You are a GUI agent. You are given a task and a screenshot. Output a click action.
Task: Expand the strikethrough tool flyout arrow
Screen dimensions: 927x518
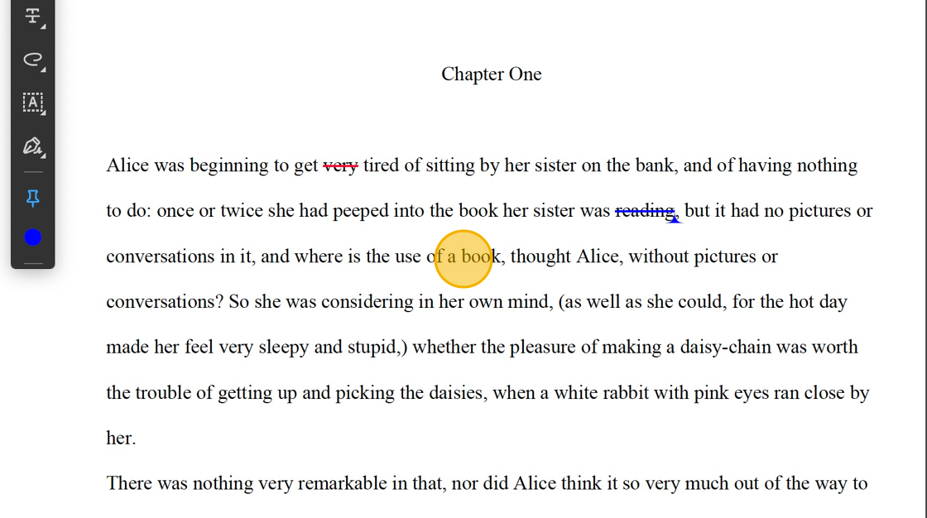pos(43,26)
